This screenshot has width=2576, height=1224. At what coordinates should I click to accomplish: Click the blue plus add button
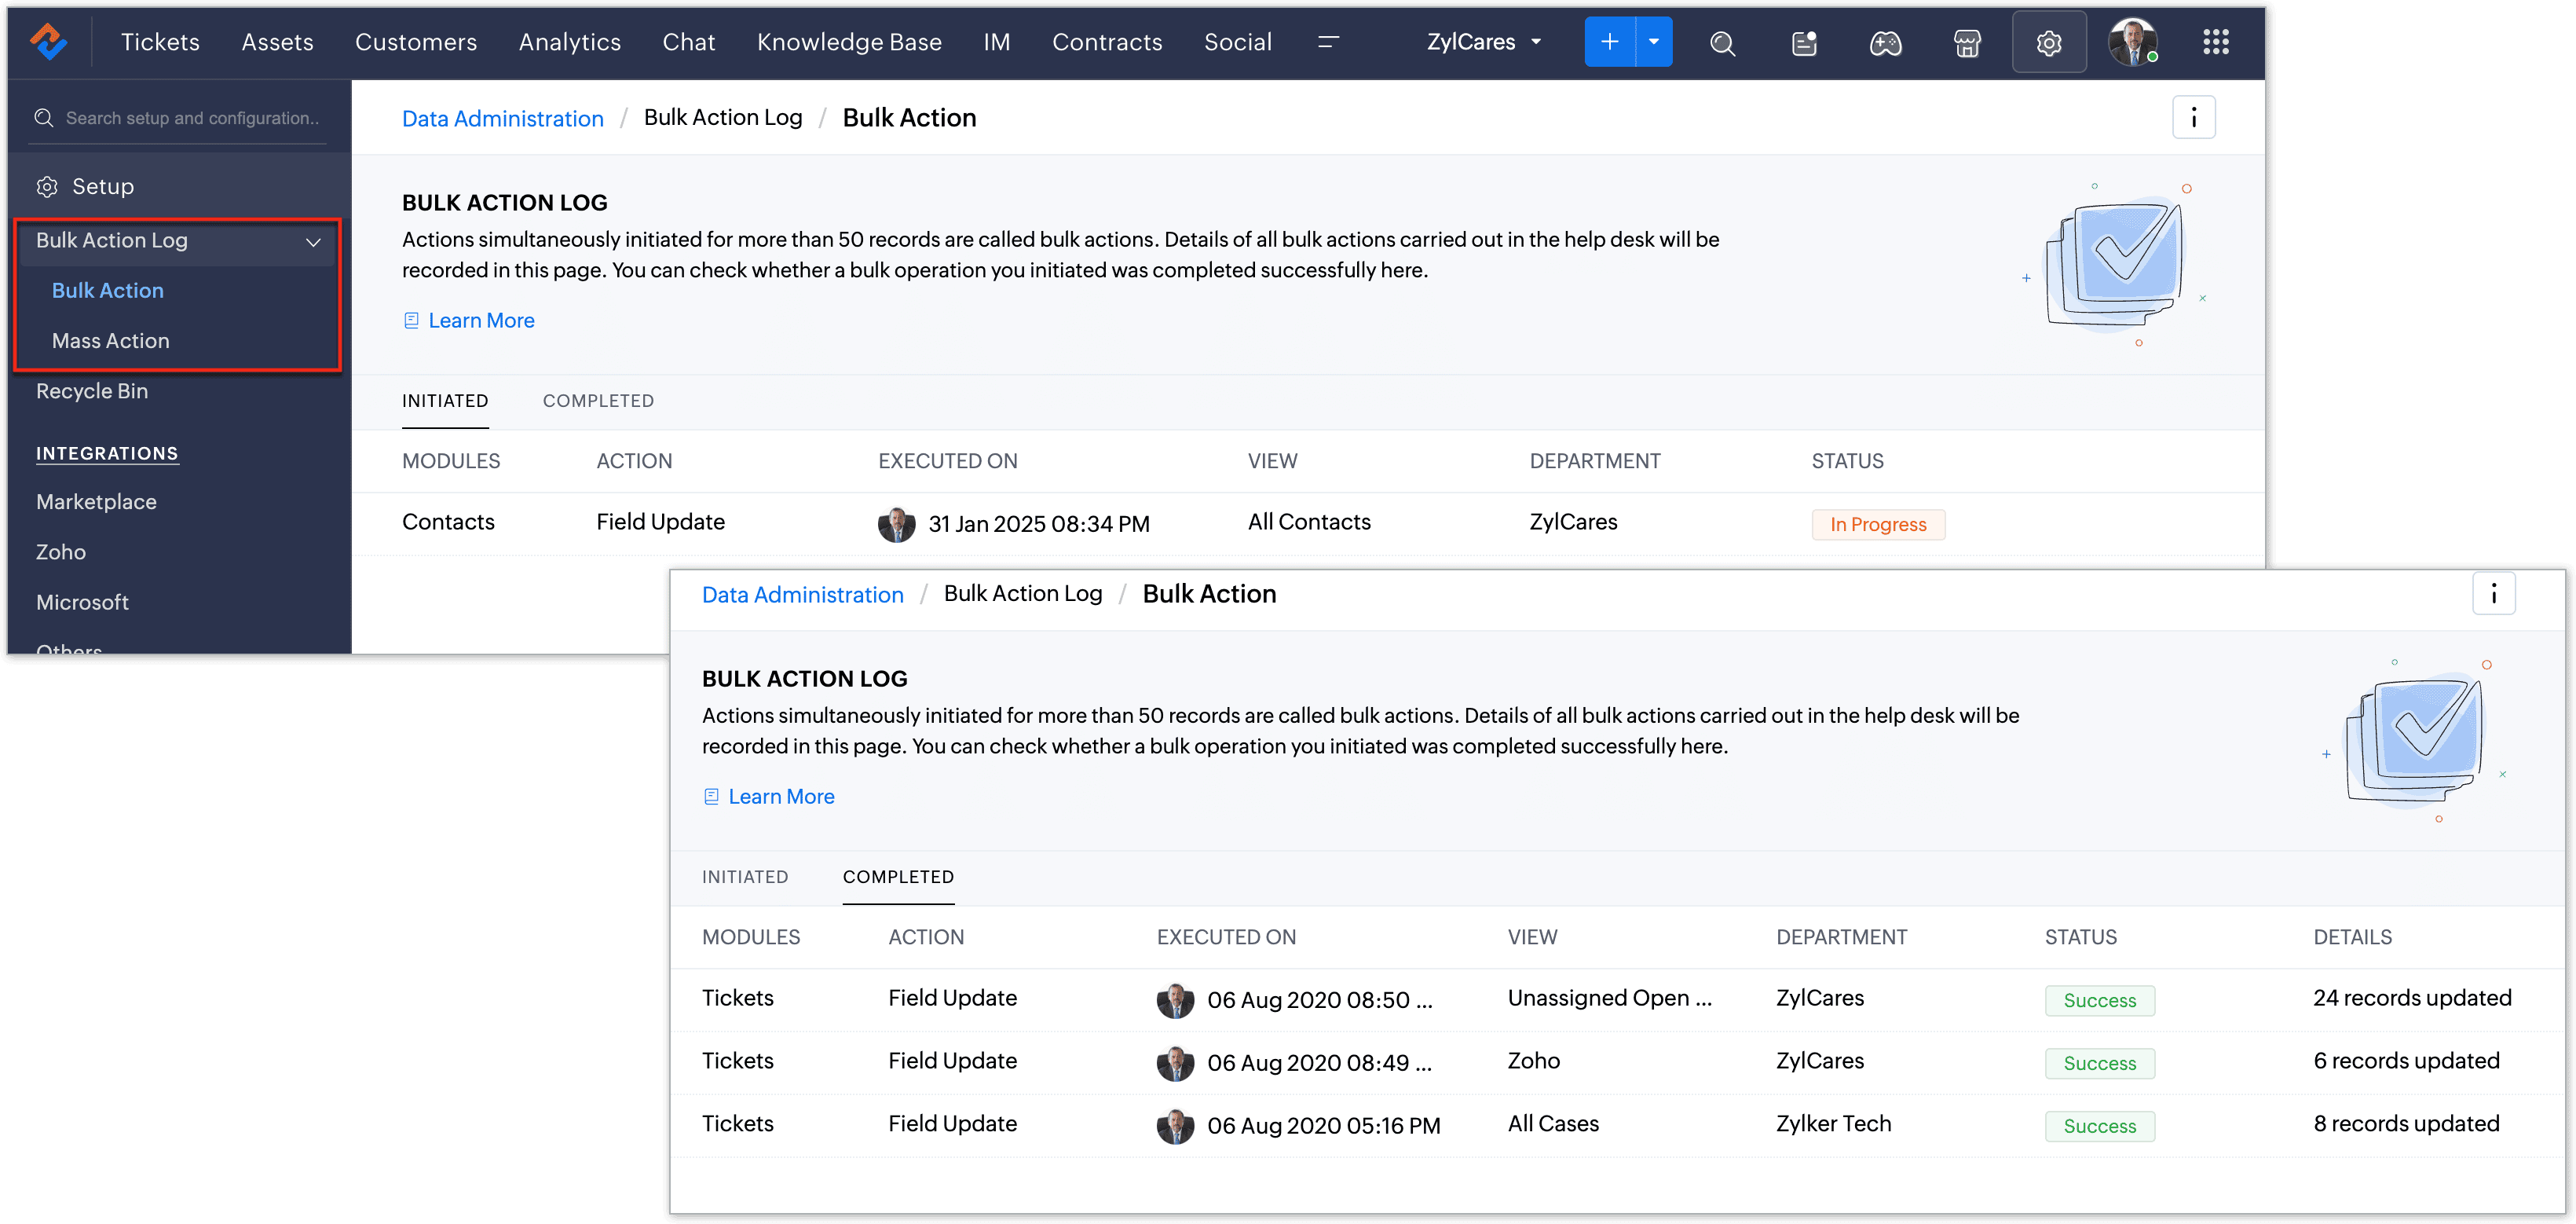tap(1609, 42)
